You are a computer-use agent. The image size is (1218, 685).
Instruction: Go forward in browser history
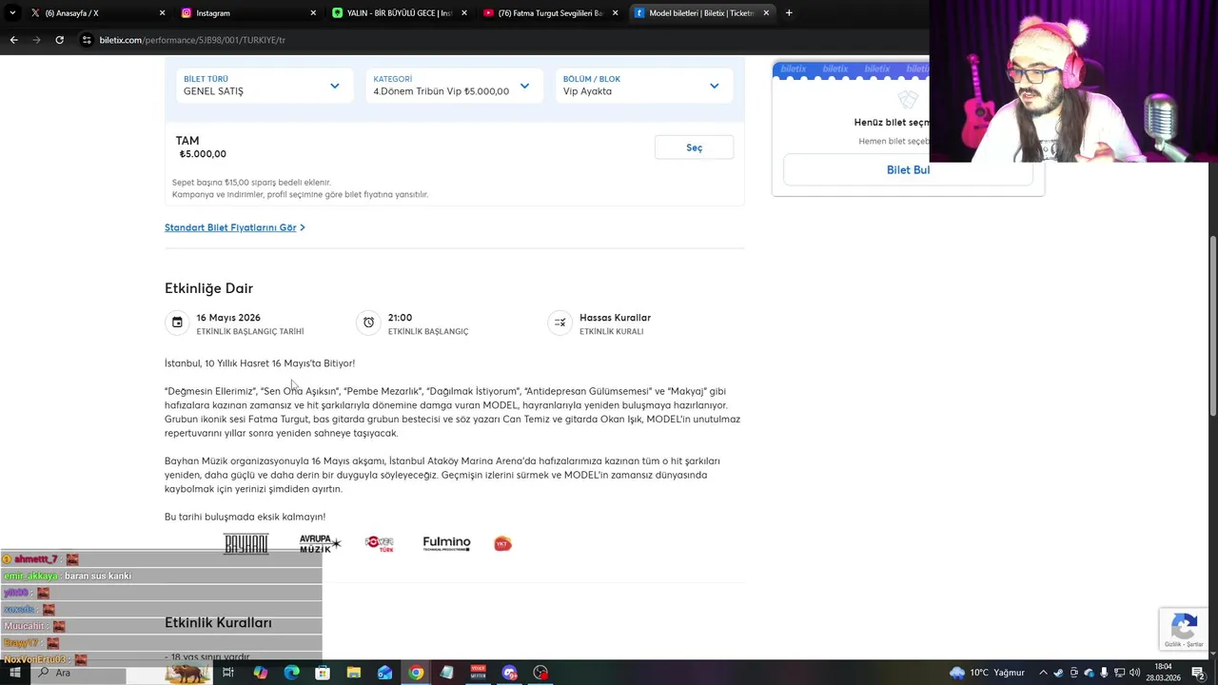coord(36,40)
